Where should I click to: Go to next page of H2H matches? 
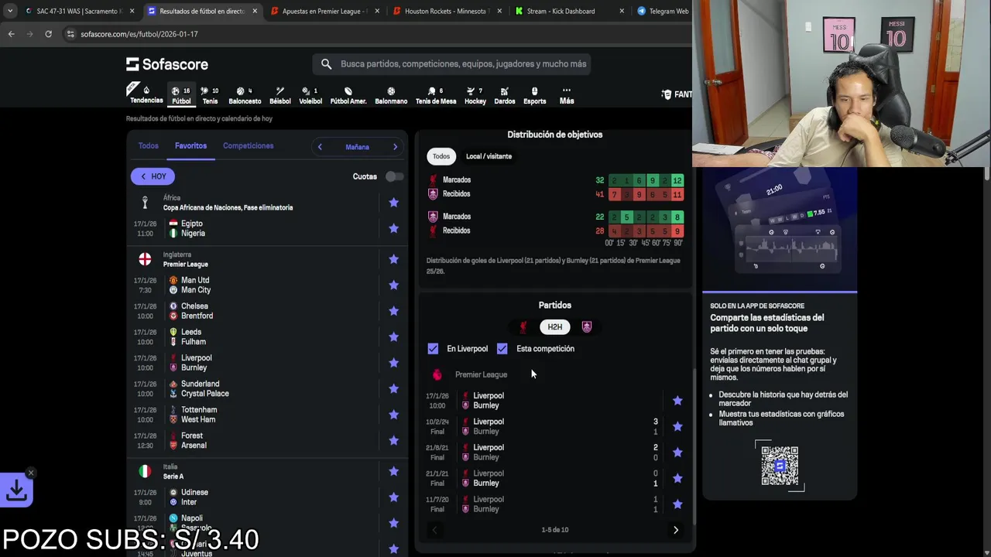click(676, 530)
